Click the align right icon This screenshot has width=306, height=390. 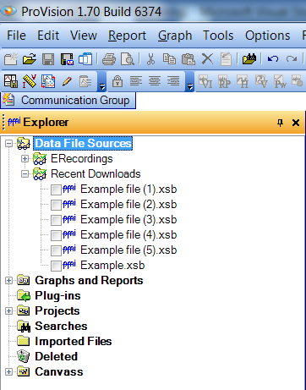coord(173,81)
